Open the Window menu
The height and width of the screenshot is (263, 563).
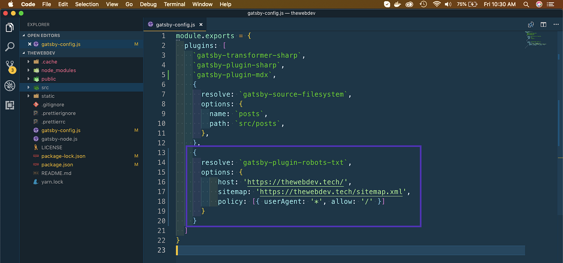202,4
